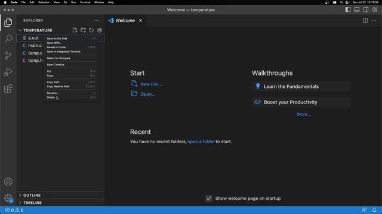Viewport: 382px width, 214px height.
Task: Open the File menu in menu bar
Action: pyautogui.click(x=23, y=2)
